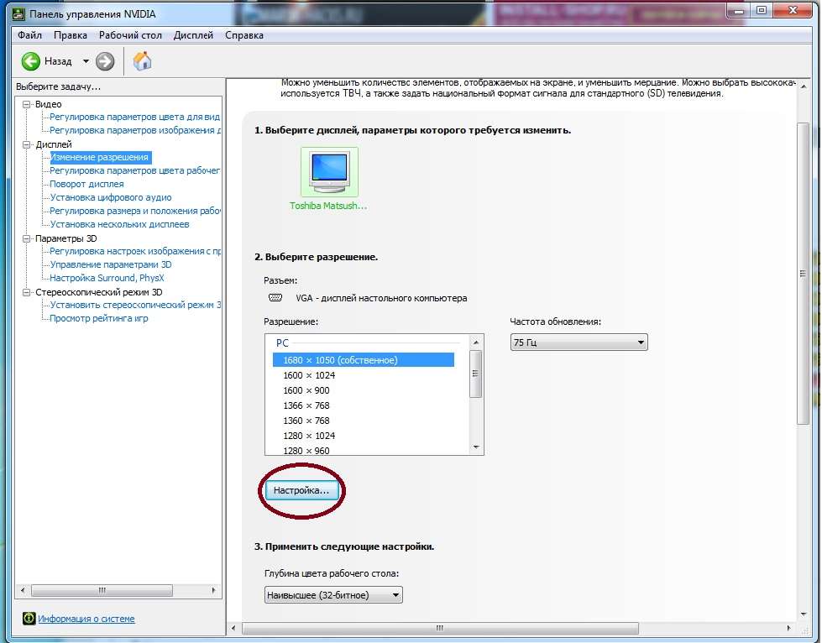Choose the 1600 × 900 resolution
Screen dimensions: 822x643
[306, 390]
